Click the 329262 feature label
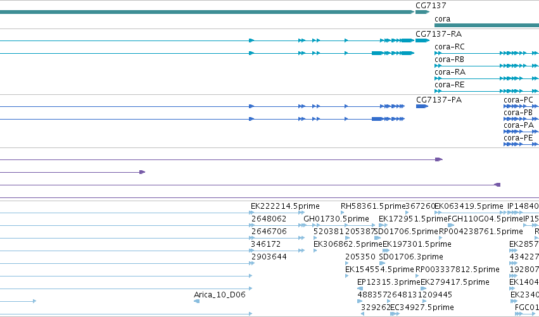Screen dimensions: 539x317 point(376,308)
